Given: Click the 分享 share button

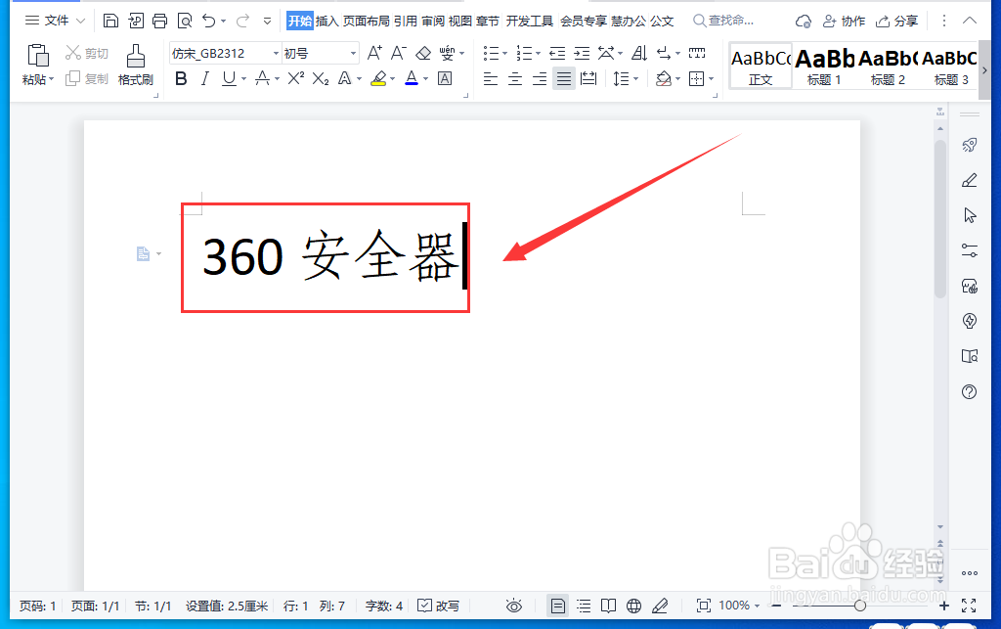Looking at the screenshot, I should click(896, 22).
